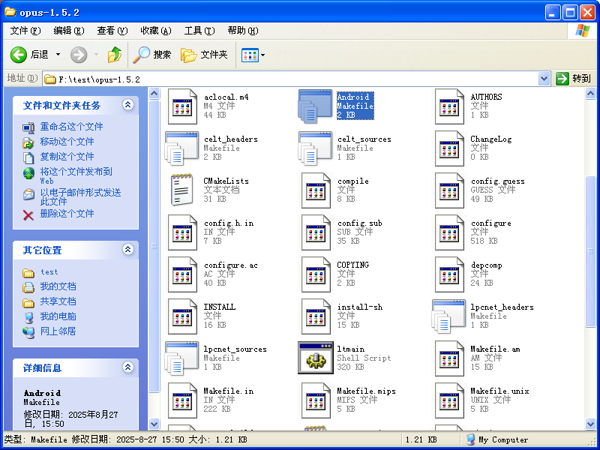Viewport: 600px width, 450px height.
Task: Click the Back arrow icon
Action: pos(18,55)
